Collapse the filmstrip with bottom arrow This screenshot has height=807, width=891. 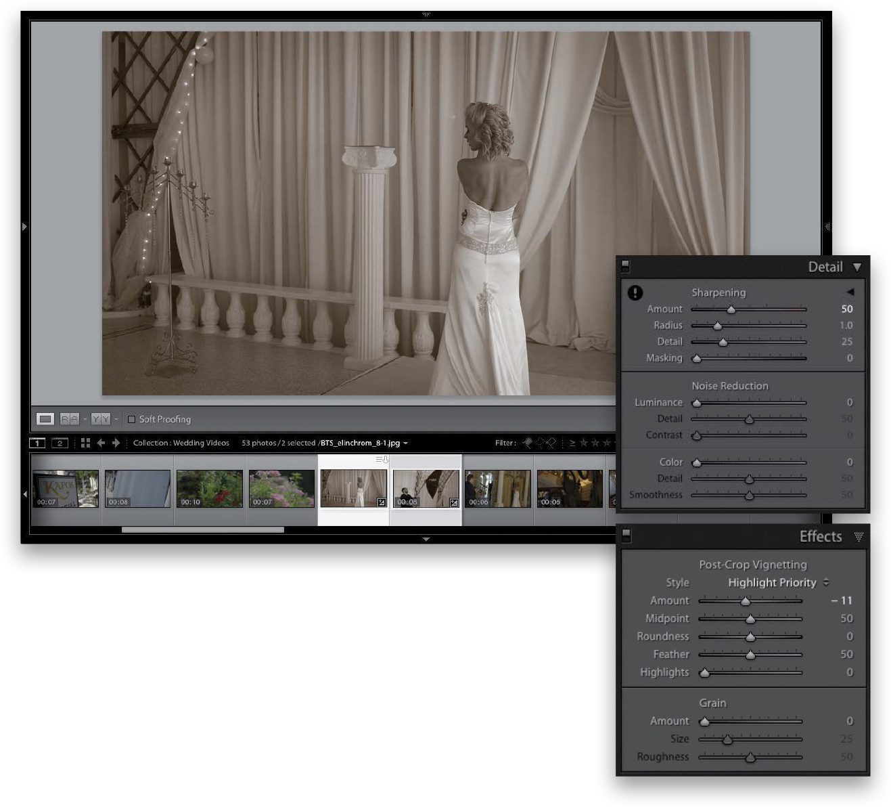click(426, 540)
